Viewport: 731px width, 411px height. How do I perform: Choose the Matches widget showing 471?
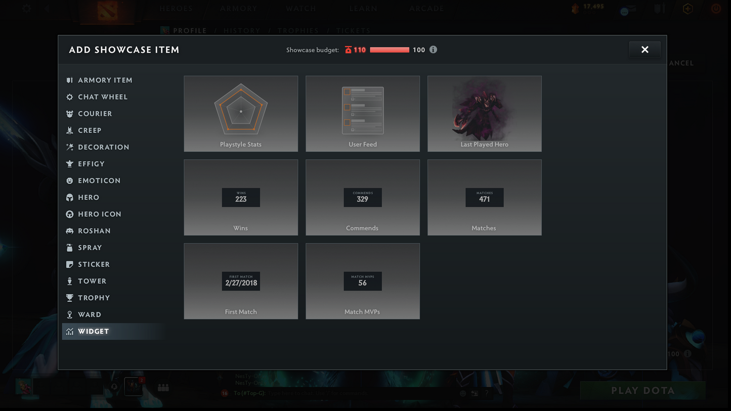click(x=485, y=198)
